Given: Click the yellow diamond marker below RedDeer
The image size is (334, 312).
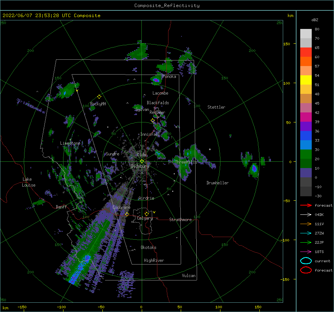Looking at the screenshot, I should point(153,121).
